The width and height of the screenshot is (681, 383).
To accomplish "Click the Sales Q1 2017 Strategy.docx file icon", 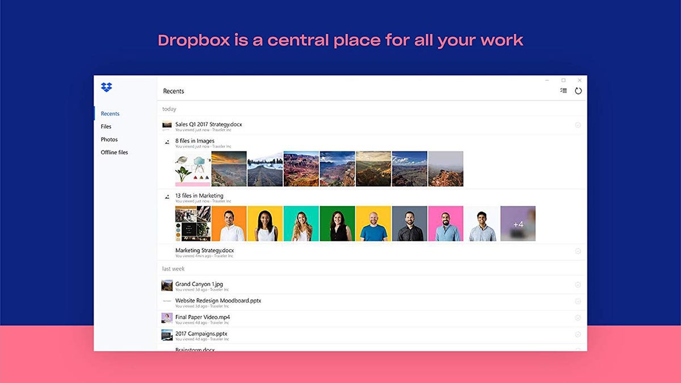I will (x=167, y=126).
